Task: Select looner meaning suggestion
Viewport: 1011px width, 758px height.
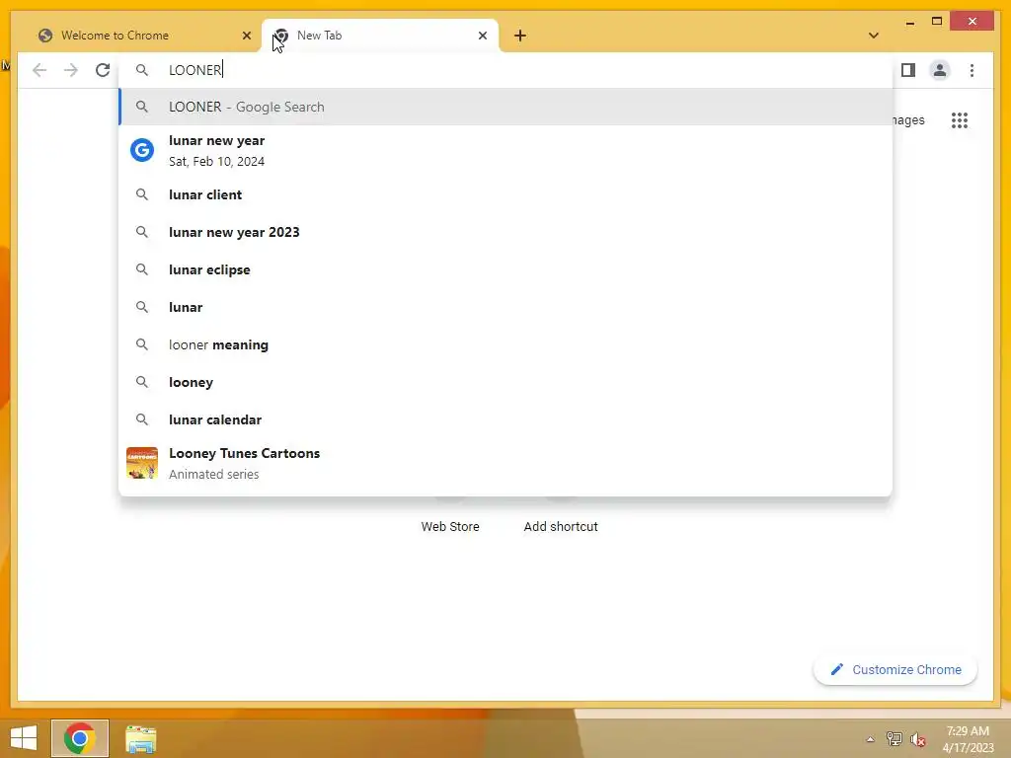Action: (x=505, y=344)
